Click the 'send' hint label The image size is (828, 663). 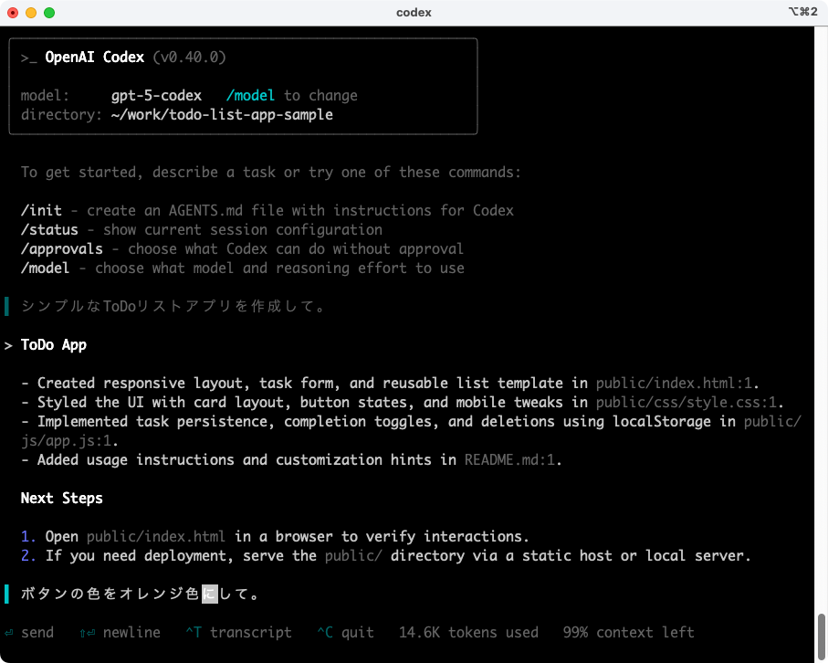pyautogui.click(x=37, y=632)
